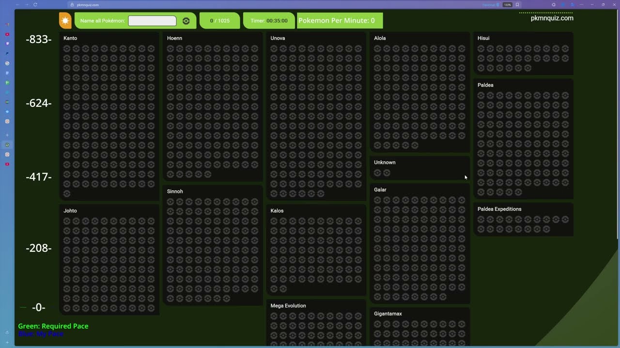The image size is (620, 348).
Task: Click the -833- pace axis label
Action: coord(39,40)
